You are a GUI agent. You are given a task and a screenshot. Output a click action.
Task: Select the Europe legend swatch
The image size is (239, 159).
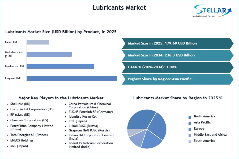tap(190, 130)
